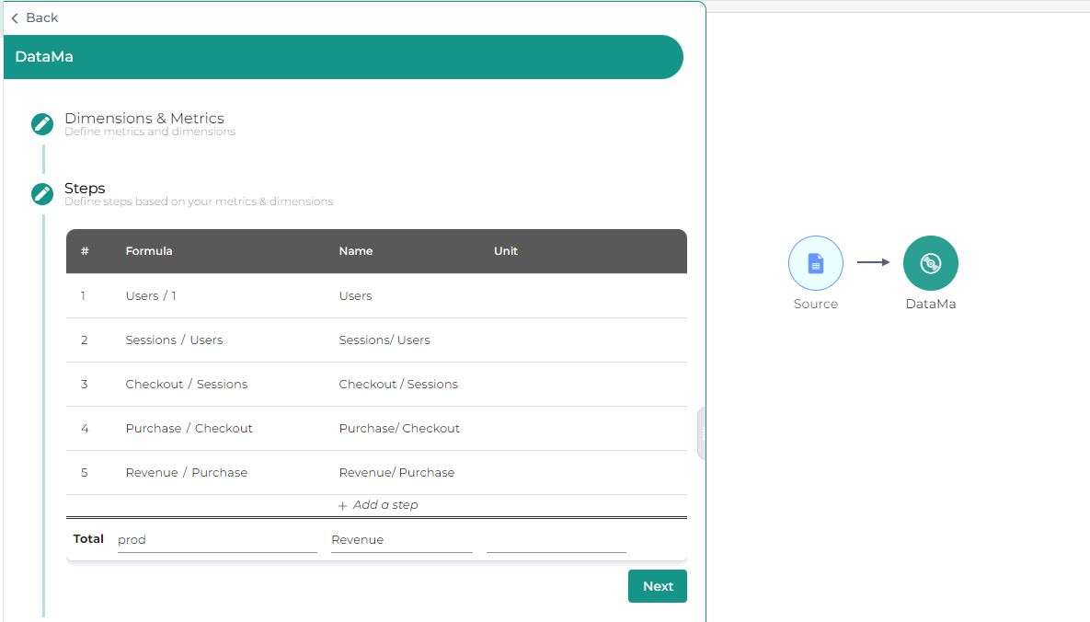The image size is (1090, 622).
Task: Click the Total name field 'Revenue'
Action: (x=402, y=540)
